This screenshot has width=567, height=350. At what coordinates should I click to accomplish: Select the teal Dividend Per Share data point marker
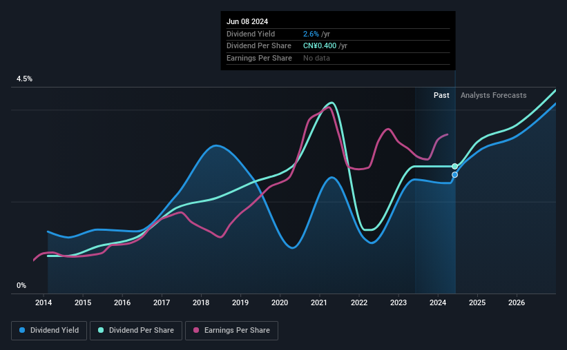[x=455, y=166]
